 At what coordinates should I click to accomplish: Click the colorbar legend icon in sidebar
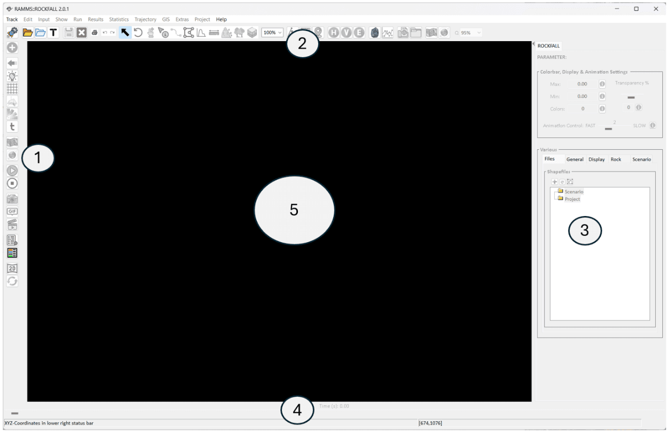tap(12, 252)
